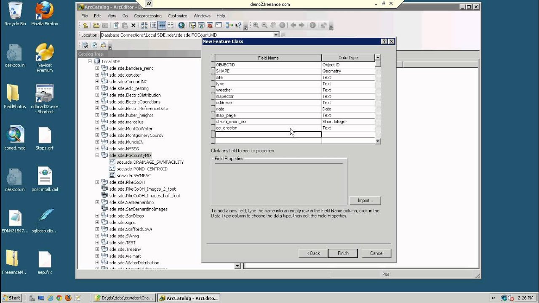
Task: Open the ModelBuilder window icon
Action: (229, 25)
